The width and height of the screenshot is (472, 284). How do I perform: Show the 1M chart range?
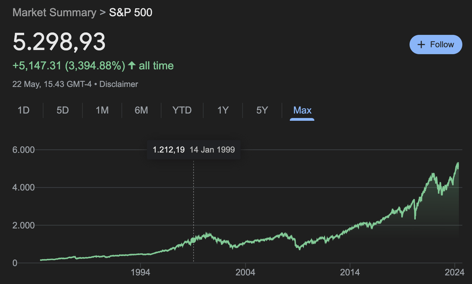pos(102,110)
